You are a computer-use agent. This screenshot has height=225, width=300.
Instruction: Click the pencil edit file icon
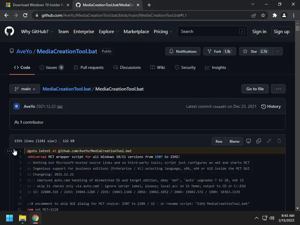click(x=269, y=141)
